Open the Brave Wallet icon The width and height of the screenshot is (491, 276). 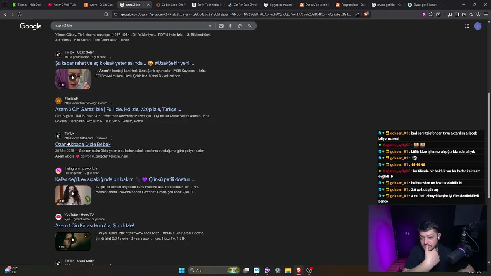coord(464,15)
